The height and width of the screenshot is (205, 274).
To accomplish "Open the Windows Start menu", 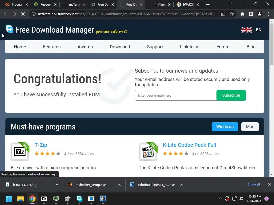I will (x=9, y=199).
